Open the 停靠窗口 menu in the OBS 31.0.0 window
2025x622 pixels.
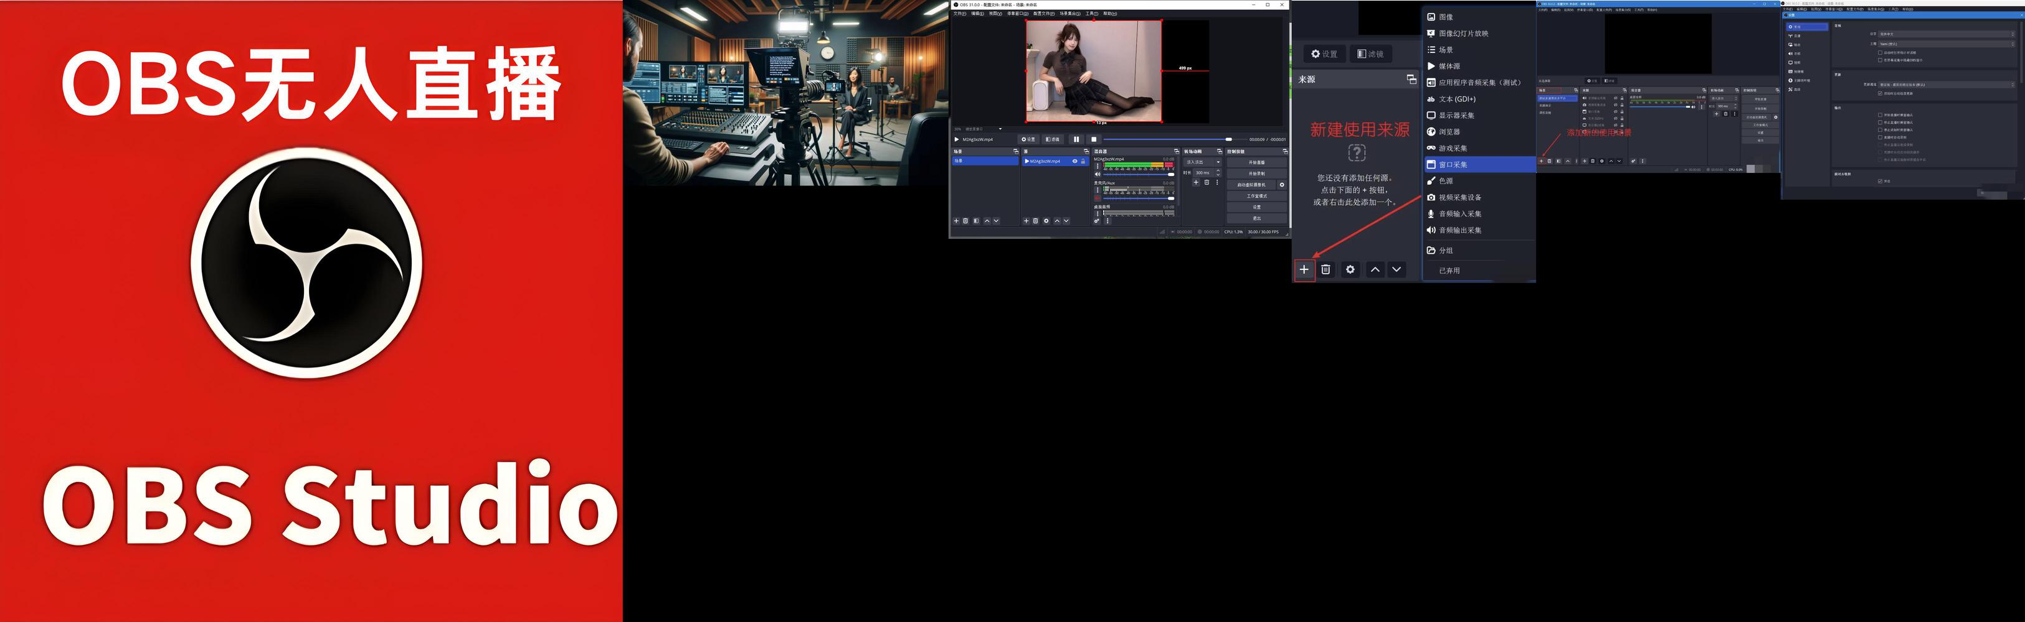pos(1018,13)
